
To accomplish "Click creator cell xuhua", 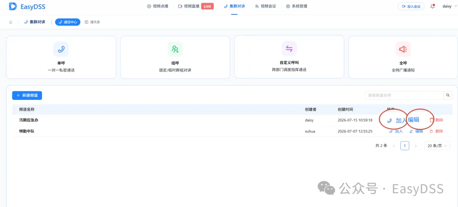I will [x=310, y=131].
